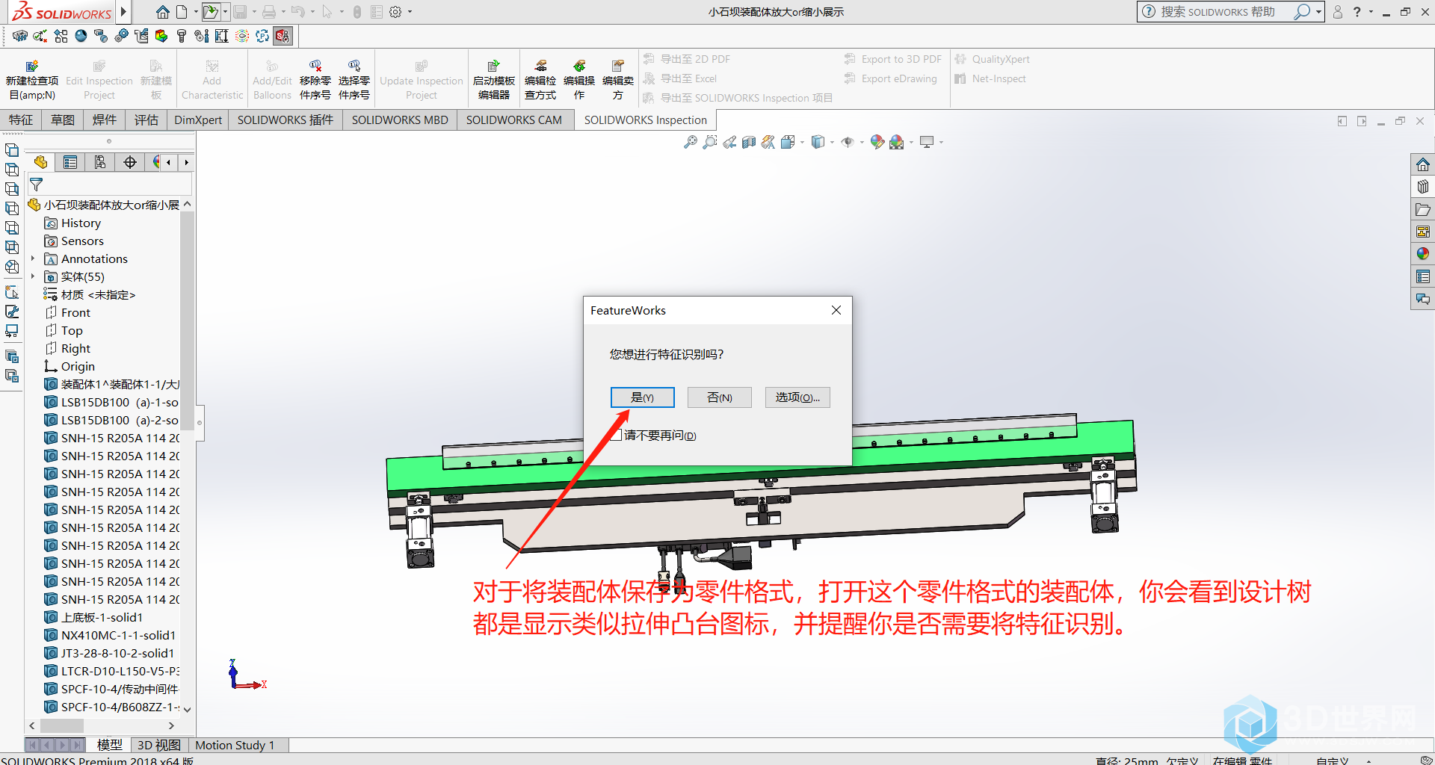The width and height of the screenshot is (1435, 765).
Task: Switch to SOLIDWORKS MBD tab
Action: (x=400, y=120)
